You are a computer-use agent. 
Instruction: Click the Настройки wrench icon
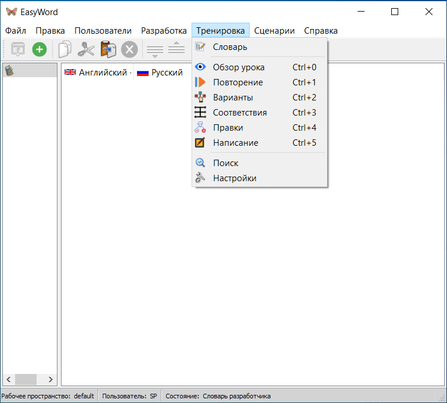click(x=200, y=178)
